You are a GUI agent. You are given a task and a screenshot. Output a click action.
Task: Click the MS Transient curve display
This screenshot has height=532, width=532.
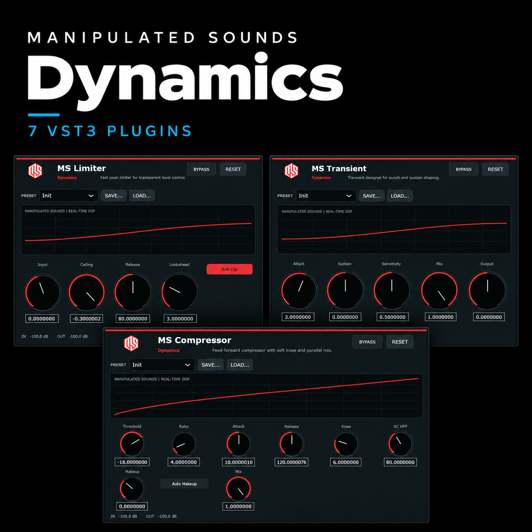(394, 229)
